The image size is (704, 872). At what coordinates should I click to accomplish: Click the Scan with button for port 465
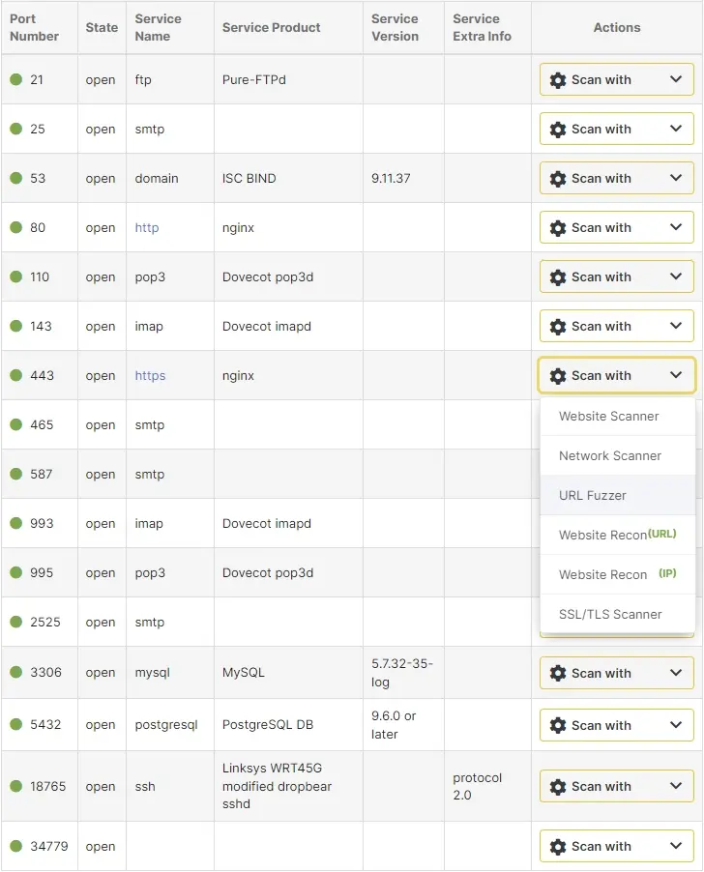click(x=616, y=424)
